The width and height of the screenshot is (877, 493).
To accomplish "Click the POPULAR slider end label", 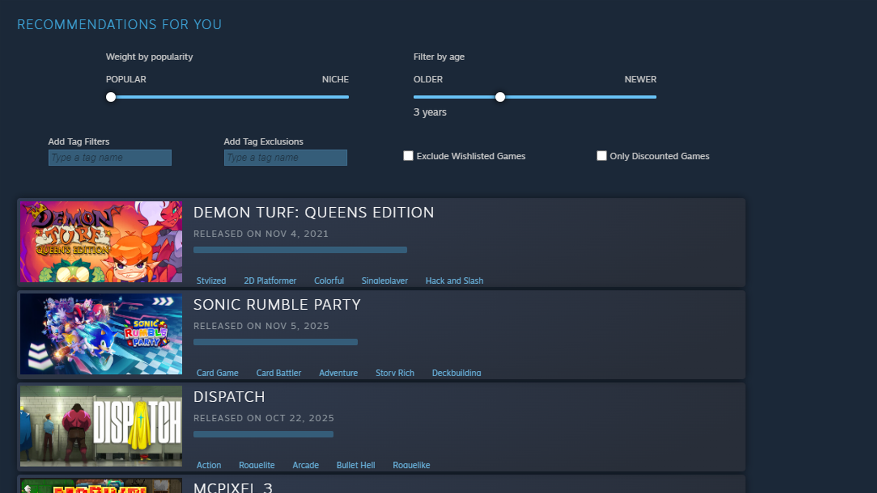I will pos(126,79).
